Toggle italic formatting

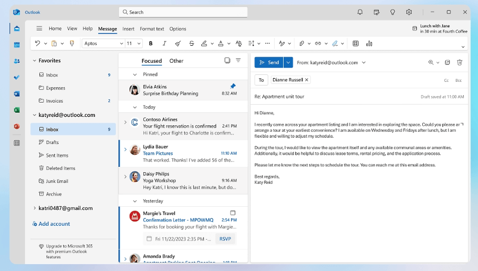164,44
